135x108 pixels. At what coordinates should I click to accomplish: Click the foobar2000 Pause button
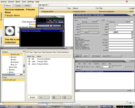point(80,67)
